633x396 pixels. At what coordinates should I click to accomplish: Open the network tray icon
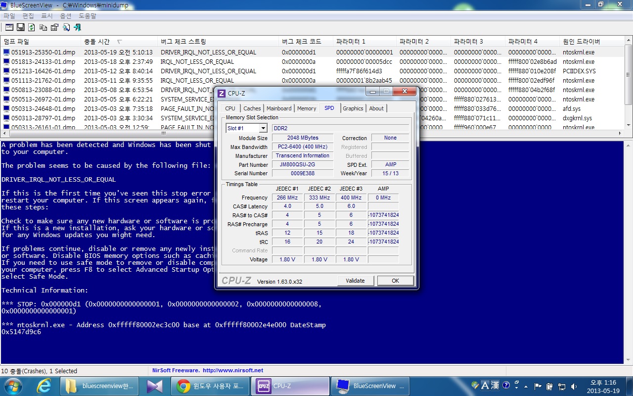562,386
